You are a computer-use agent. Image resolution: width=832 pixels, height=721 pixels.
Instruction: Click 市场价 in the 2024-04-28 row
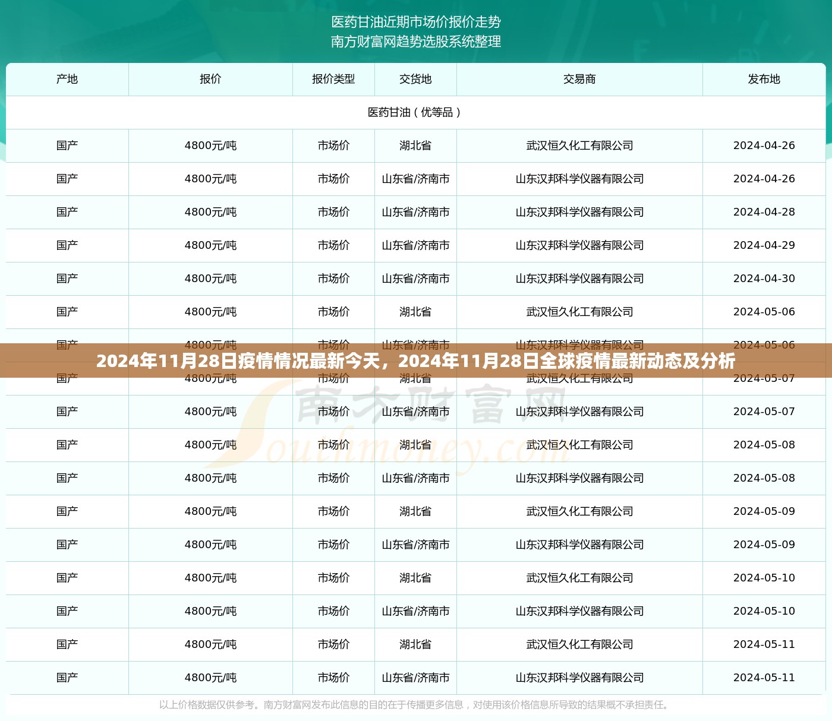coord(333,212)
